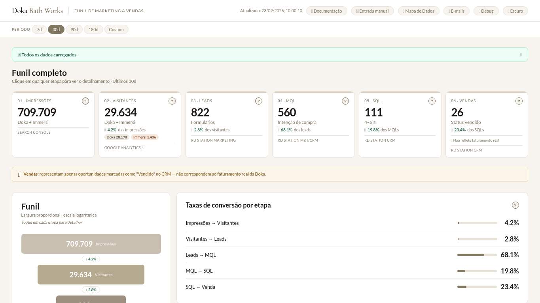Dismiss the 'Todos os dados carregados' banner
The image size is (540, 303).
tap(521, 55)
